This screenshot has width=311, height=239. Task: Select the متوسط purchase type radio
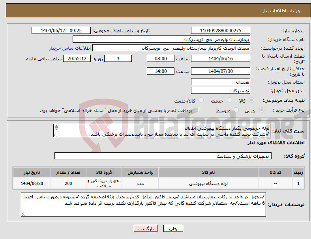point(236,110)
